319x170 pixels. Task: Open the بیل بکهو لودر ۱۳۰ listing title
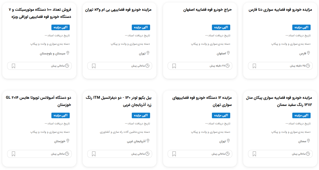pos(119,101)
